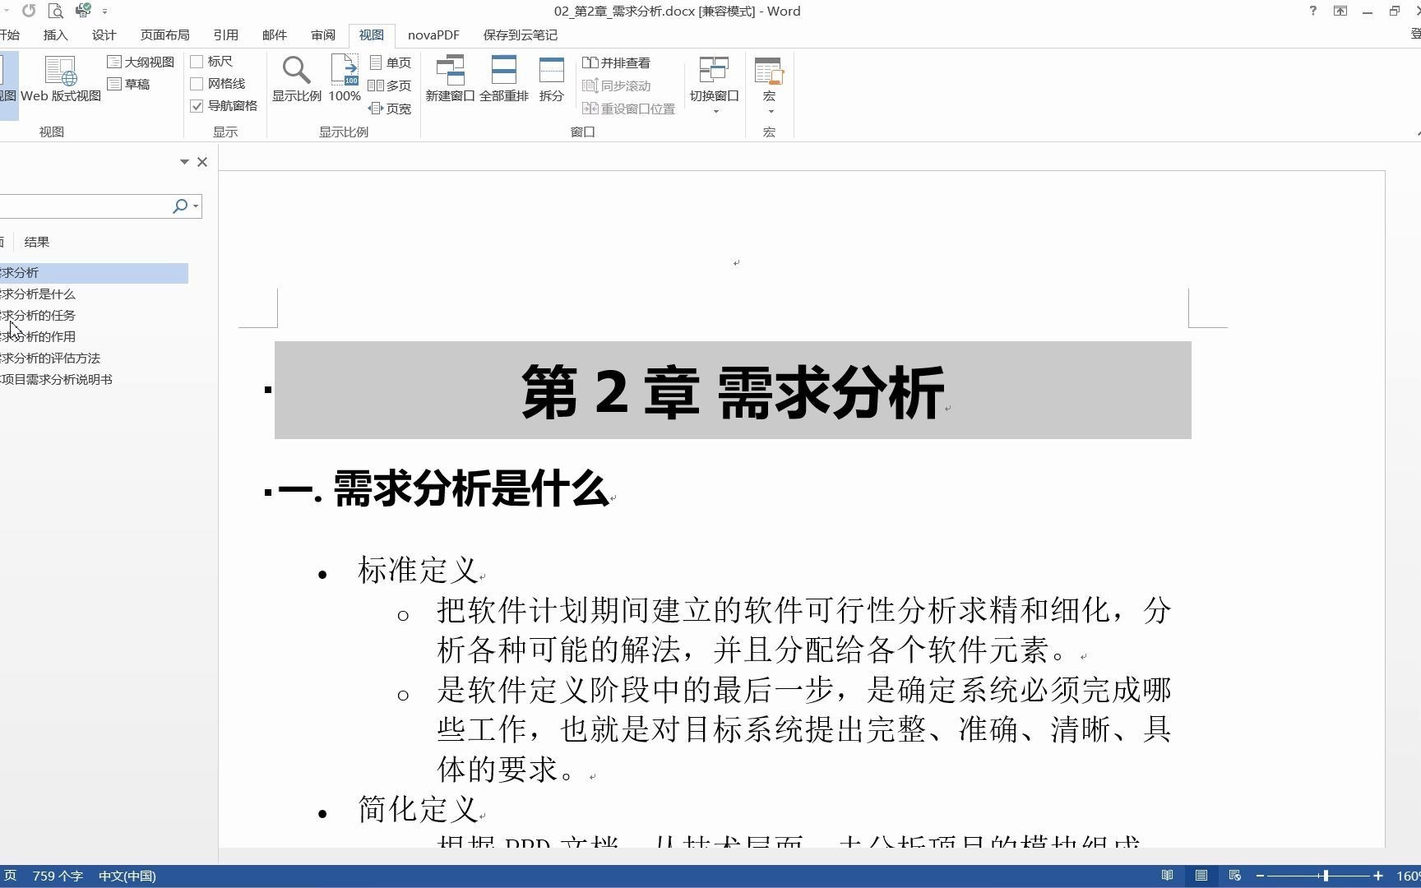Screen dimensions: 1421x888
Task: Click the bullet text 标准定义
Action: tap(418, 570)
